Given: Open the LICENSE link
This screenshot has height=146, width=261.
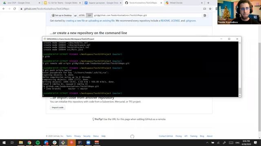Looking at the screenshot, I should click(175, 21).
